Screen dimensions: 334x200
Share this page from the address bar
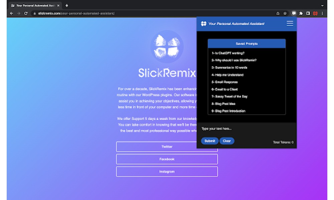pyautogui.click(x=278, y=13)
